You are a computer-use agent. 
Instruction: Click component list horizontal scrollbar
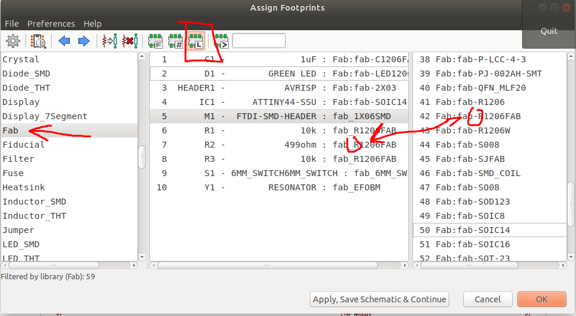tap(267, 265)
